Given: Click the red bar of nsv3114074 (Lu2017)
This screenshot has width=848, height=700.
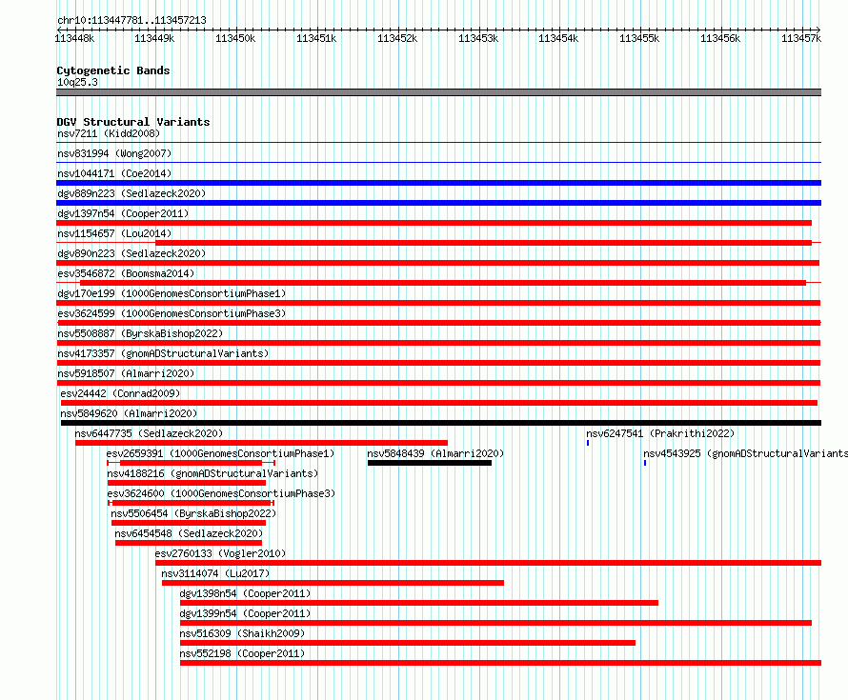Looking at the screenshot, I should [333, 583].
